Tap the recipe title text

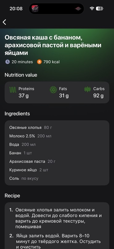coord(53,45)
